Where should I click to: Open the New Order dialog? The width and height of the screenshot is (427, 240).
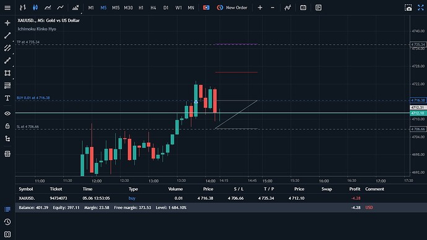pyautogui.click(x=232, y=7)
